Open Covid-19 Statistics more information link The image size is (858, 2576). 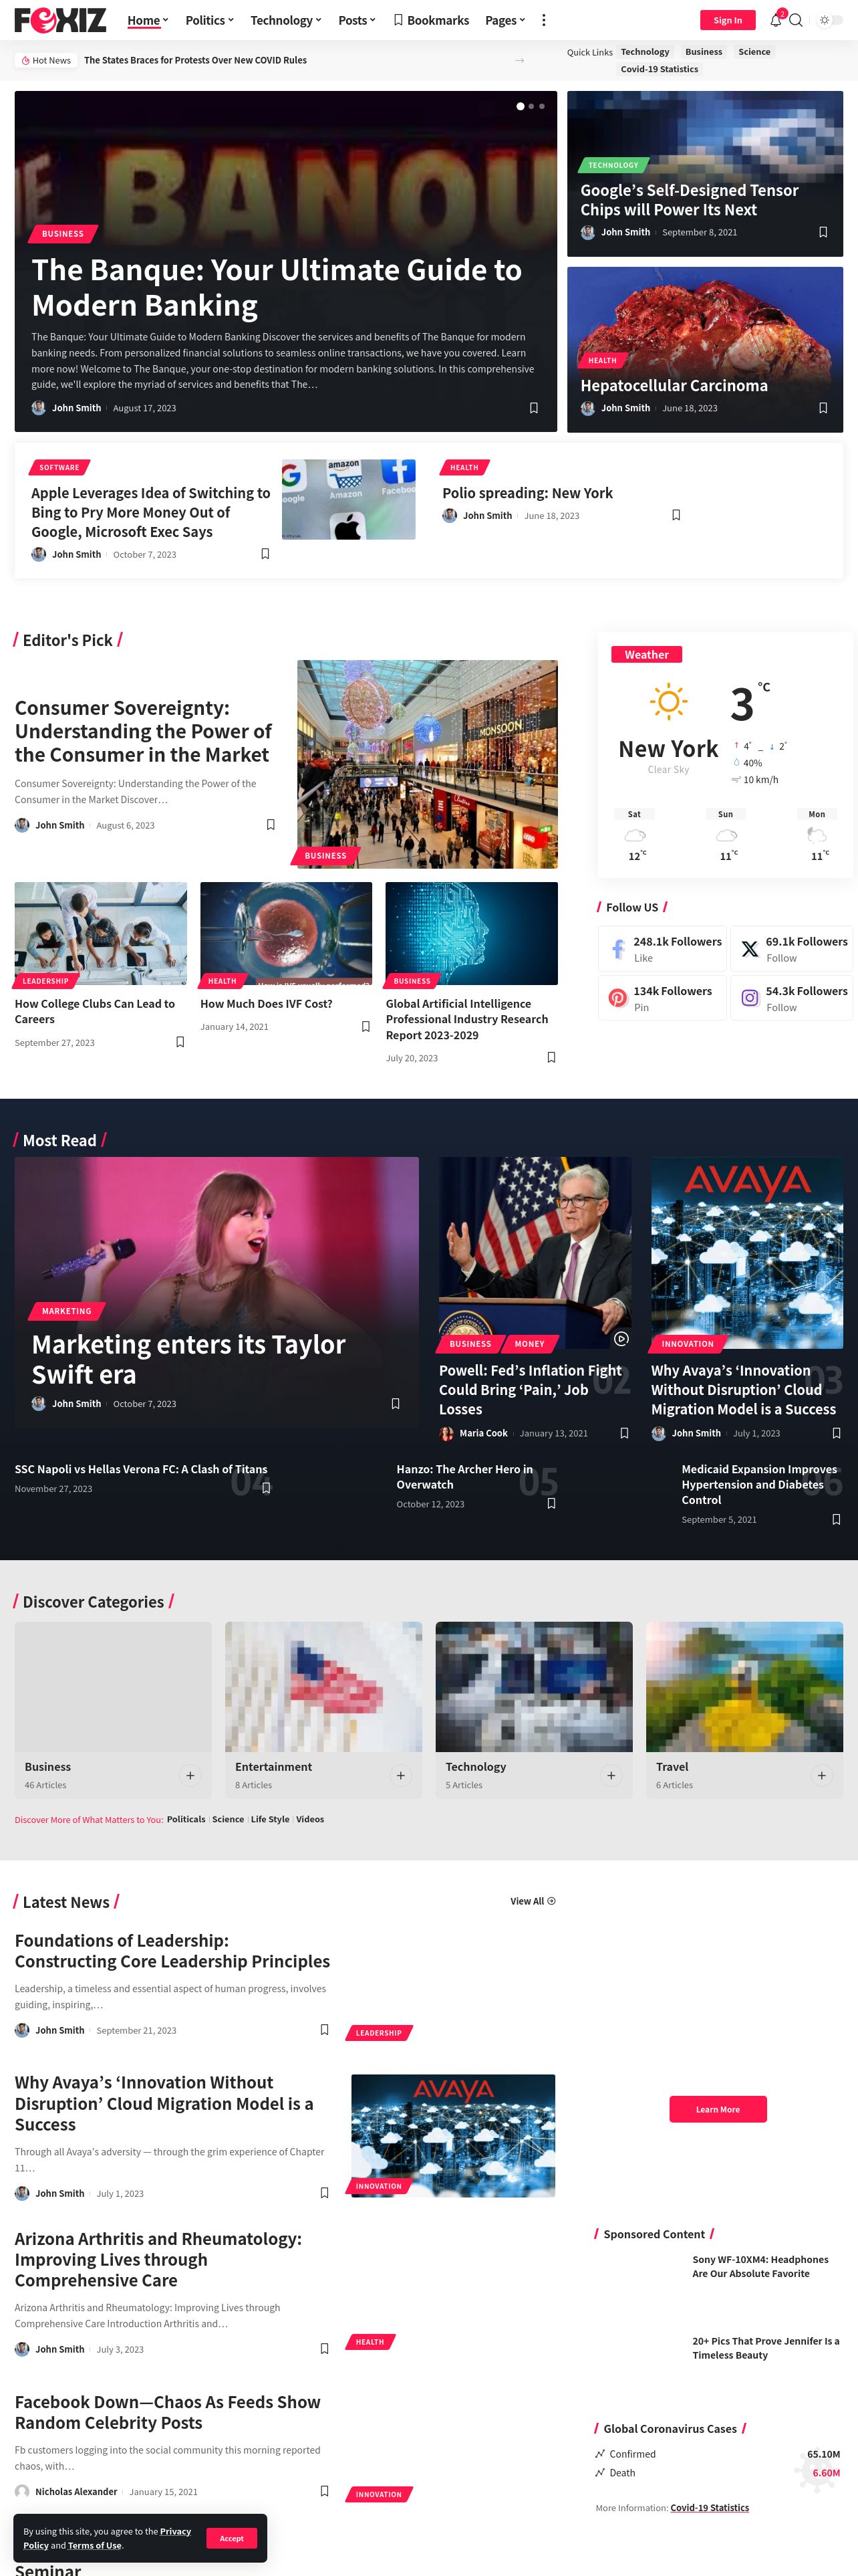click(x=709, y=2507)
